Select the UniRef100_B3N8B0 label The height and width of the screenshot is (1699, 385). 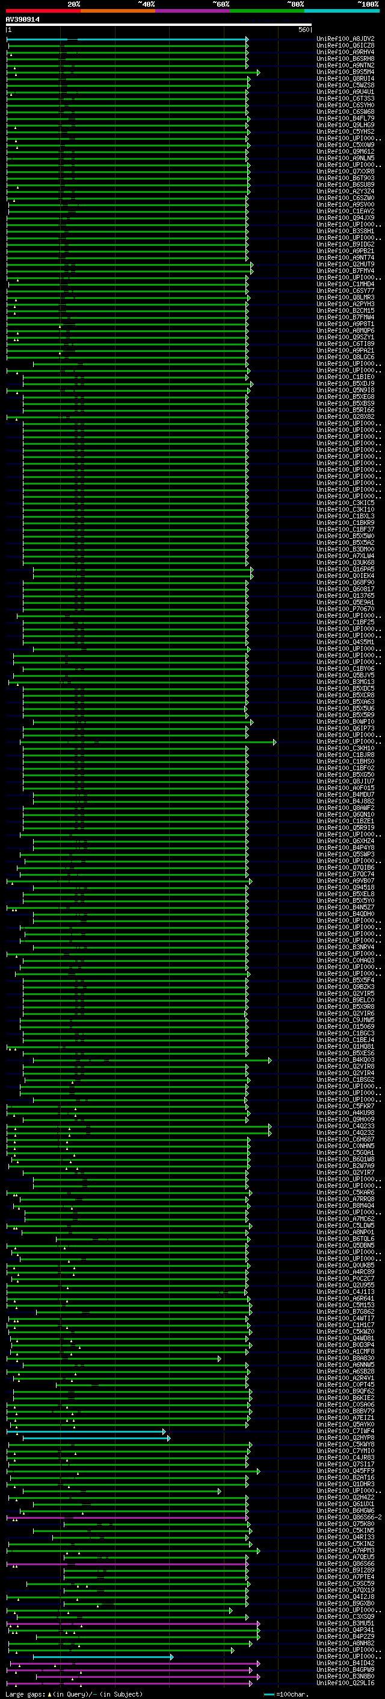(345, 1676)
